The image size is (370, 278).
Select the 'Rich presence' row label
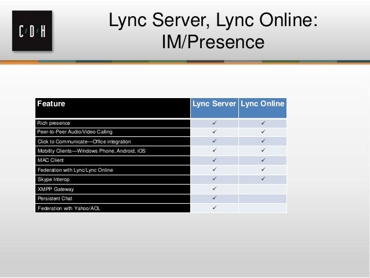tap(53, 123)
